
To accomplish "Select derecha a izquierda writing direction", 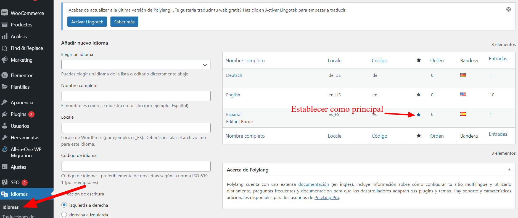I will 64,214.
